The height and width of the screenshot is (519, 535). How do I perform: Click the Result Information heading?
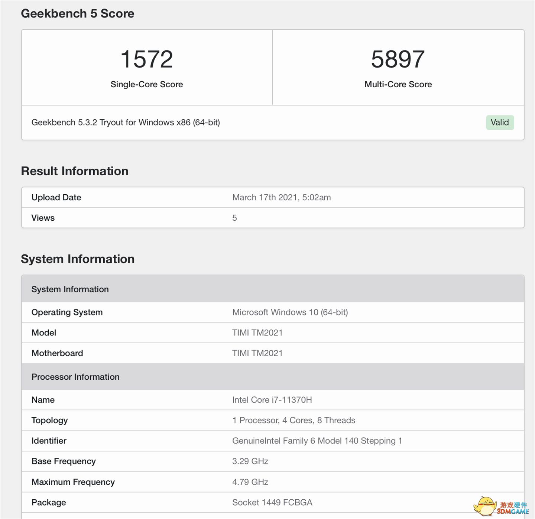[75, 171]
